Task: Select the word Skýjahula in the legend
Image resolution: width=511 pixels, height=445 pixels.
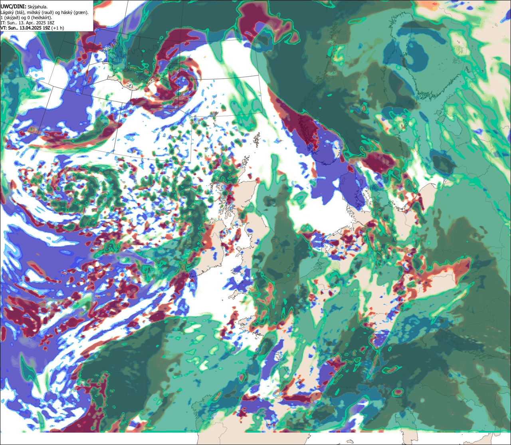Action: [x=38, y=7]
